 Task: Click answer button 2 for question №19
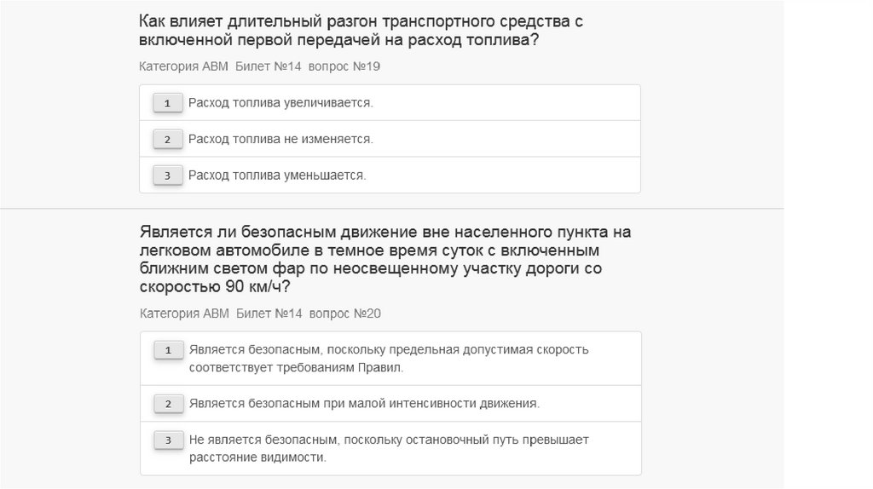click(167, 139)
